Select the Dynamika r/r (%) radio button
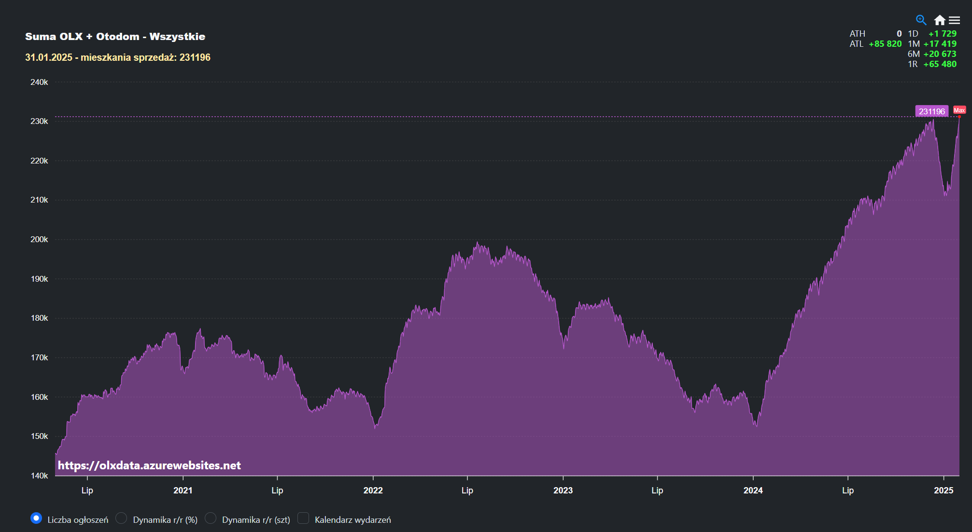Screen dimensions: 972x532 pos(122,518)
